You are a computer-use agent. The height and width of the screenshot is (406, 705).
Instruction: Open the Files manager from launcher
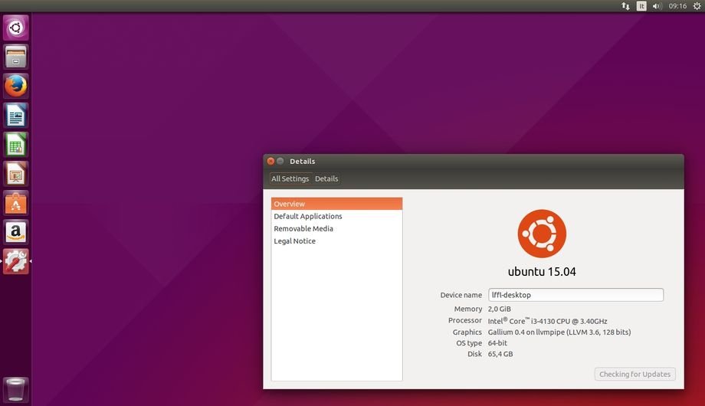tap(16, 57)
